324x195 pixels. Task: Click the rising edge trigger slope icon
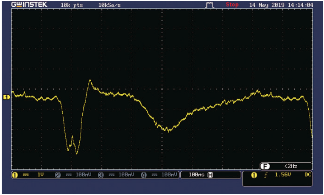coord(266,175)
